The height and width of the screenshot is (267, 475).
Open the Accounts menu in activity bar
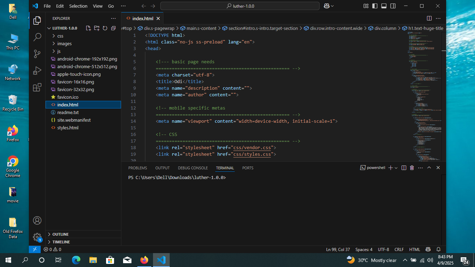37,220
